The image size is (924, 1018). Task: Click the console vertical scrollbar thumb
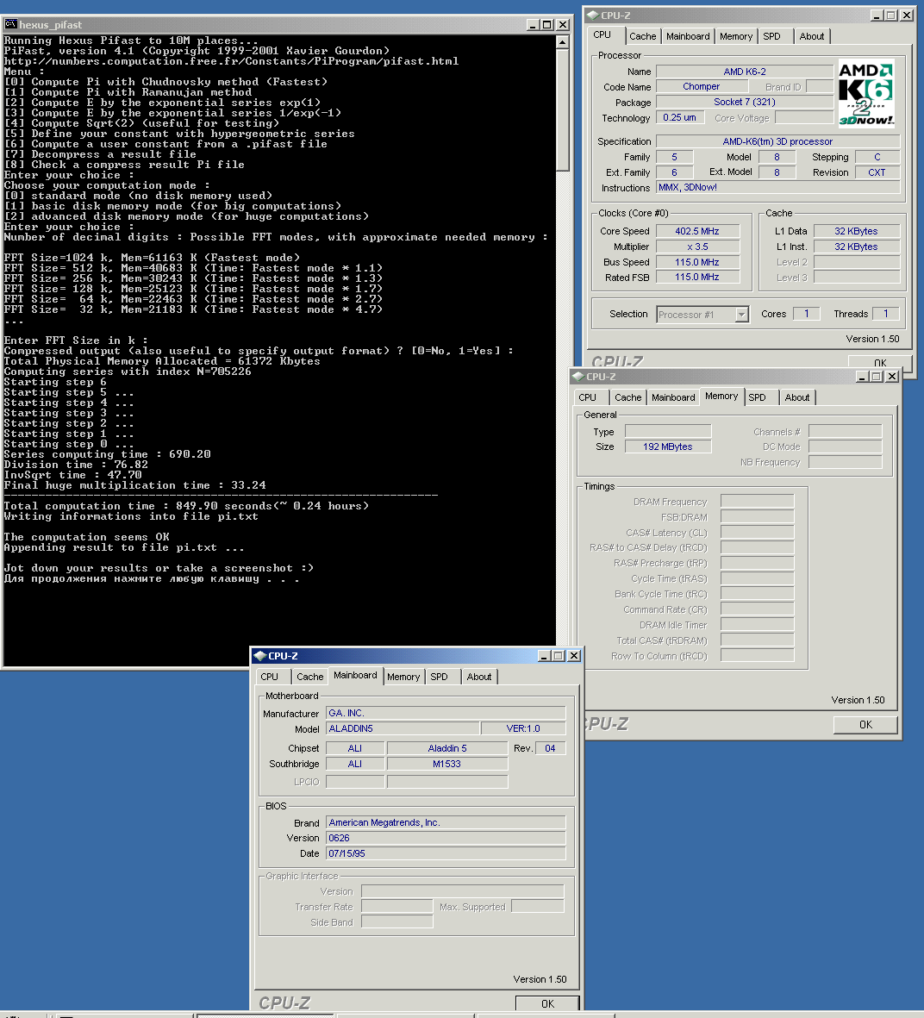click(x=563, y=110)
